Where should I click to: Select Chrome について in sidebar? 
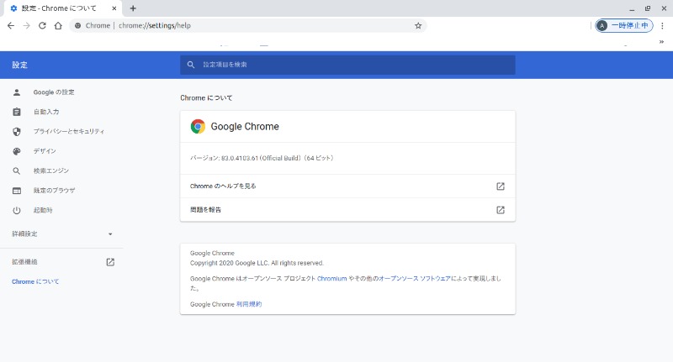[35, 281]
